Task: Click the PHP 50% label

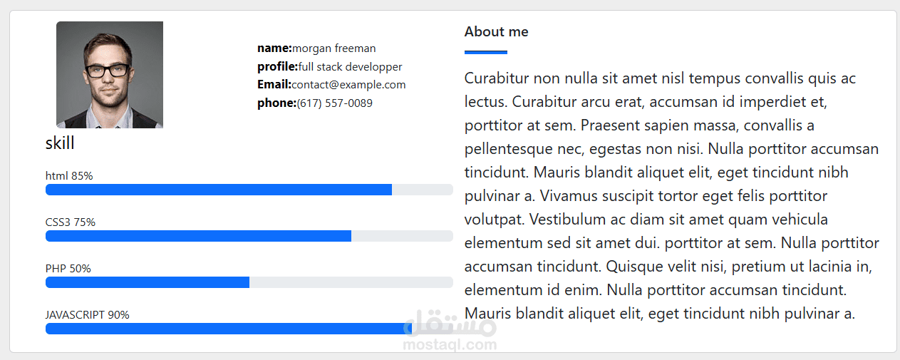Action: coord(68,269)
